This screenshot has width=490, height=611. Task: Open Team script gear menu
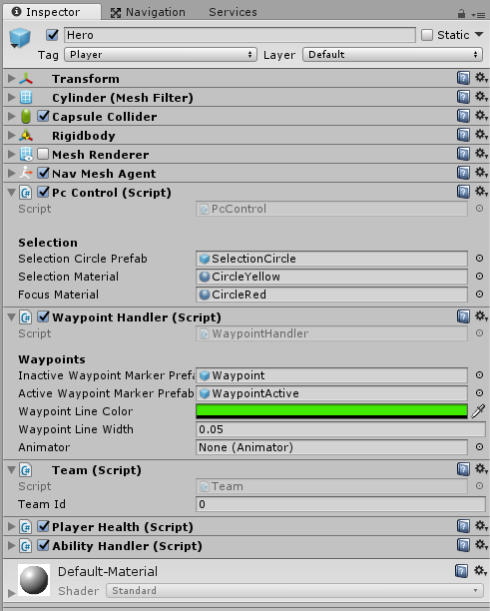point(481,469)
